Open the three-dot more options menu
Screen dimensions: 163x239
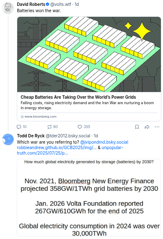(x=157, y=127)
